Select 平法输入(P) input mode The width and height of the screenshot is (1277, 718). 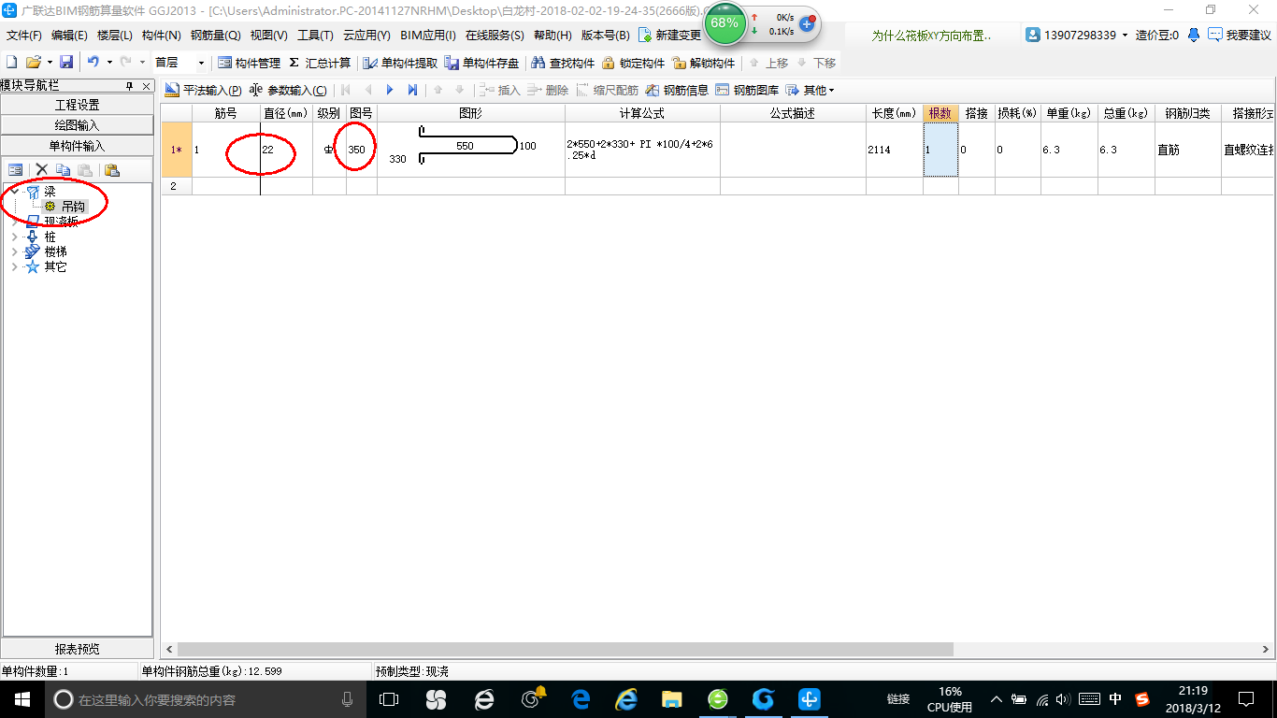pos(203,91)
